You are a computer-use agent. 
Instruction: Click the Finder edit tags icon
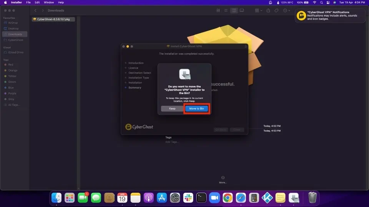(x=276, y=10)
